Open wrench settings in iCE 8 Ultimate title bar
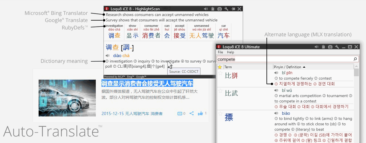The height and width of the screenshot is (143, 366). click(x=337, y=47)
